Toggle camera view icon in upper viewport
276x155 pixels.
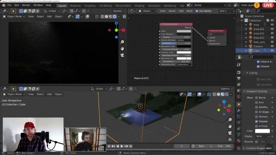click(122, 55)
